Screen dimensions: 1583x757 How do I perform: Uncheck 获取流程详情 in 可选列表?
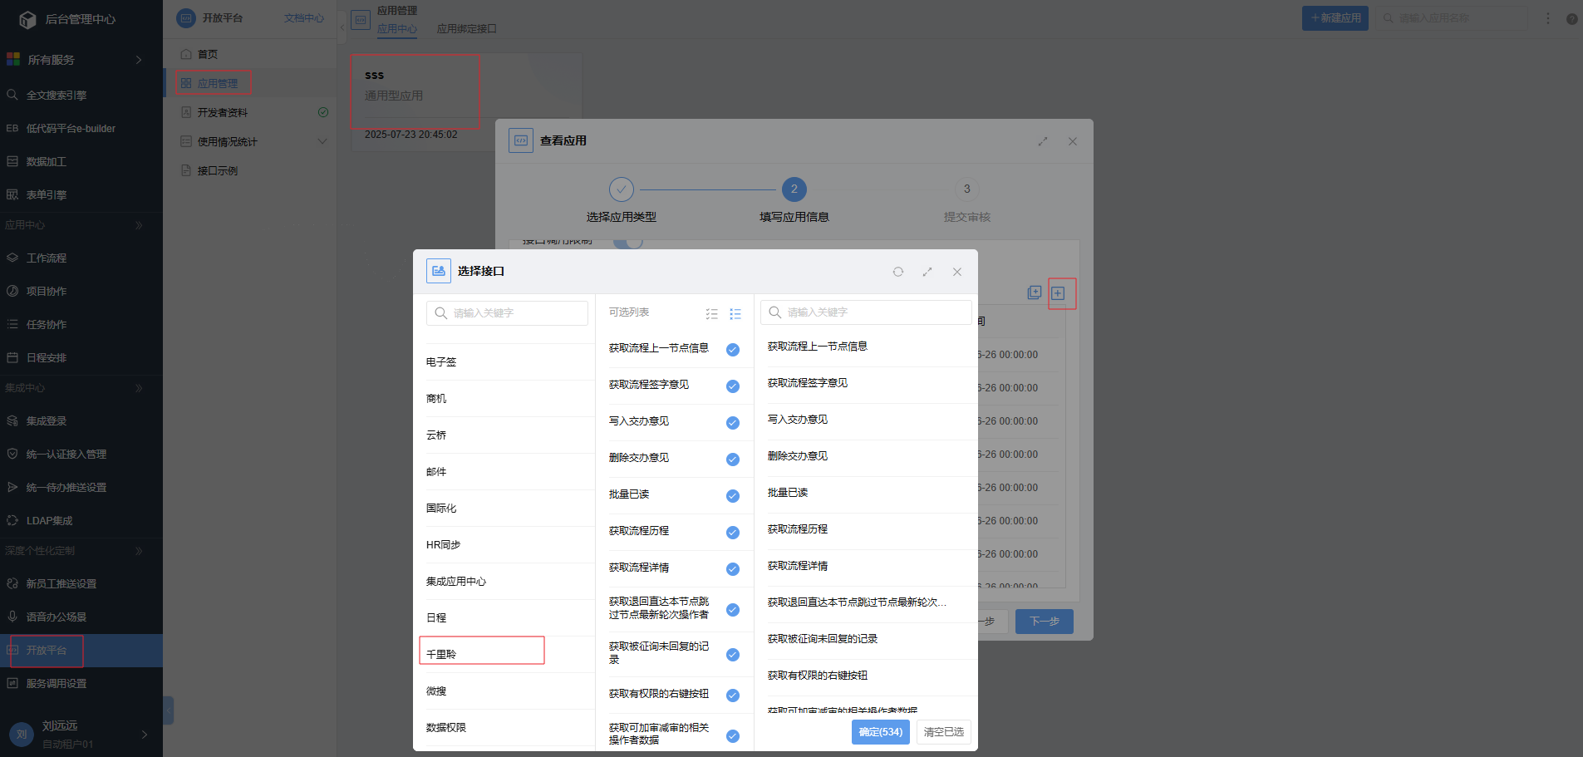click(733, 569)
